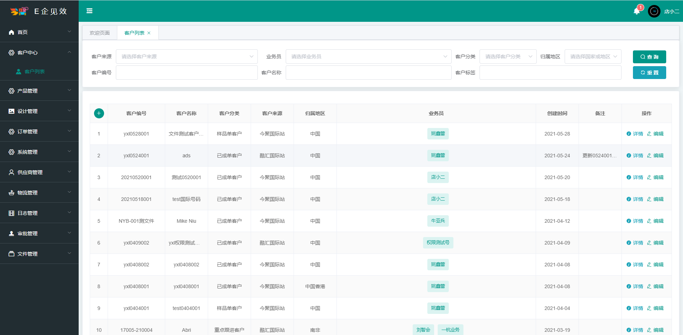Screen dimensions: 683x335
Task: Select 客户列表 in the sidebar
Action: click(x=35, y=72)
